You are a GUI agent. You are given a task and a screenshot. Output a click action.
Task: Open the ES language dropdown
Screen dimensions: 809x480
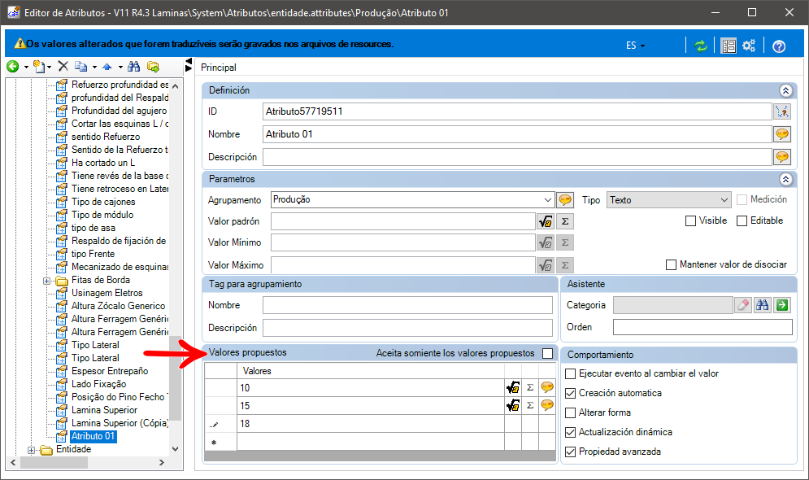click(x=635, y=46)
